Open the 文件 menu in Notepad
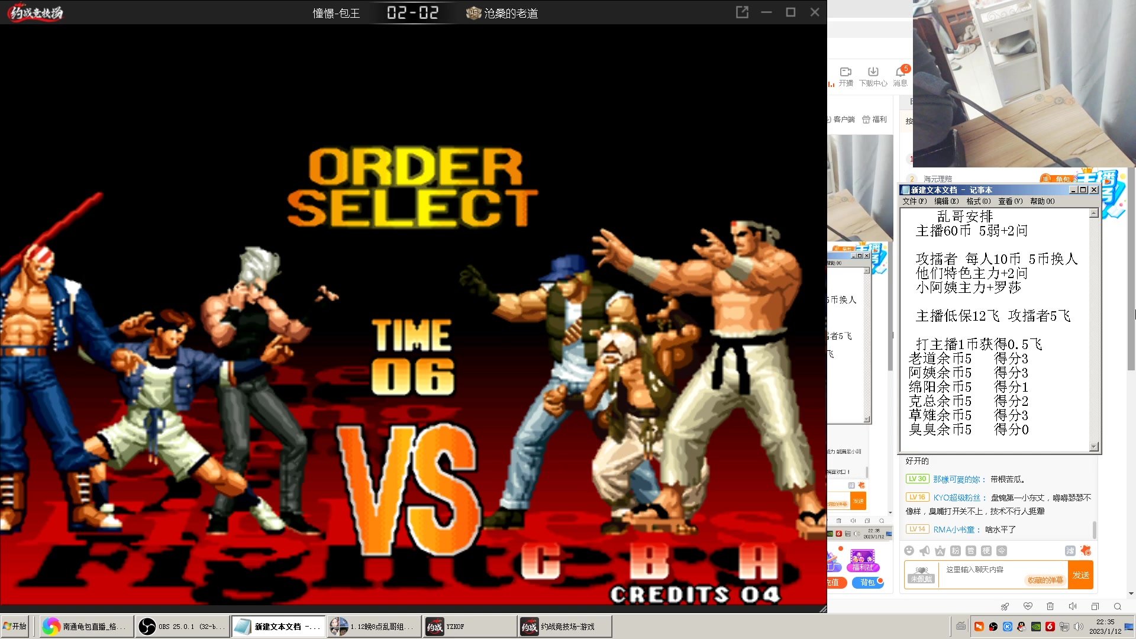 tap(915, 201)
